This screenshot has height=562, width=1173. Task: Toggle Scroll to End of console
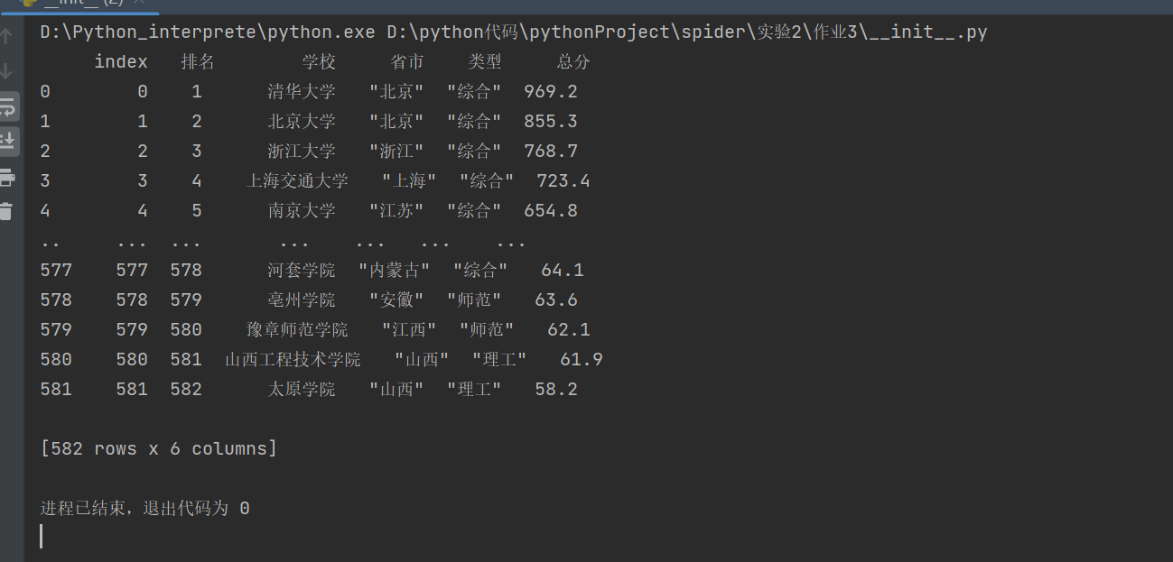coord(6,140)
